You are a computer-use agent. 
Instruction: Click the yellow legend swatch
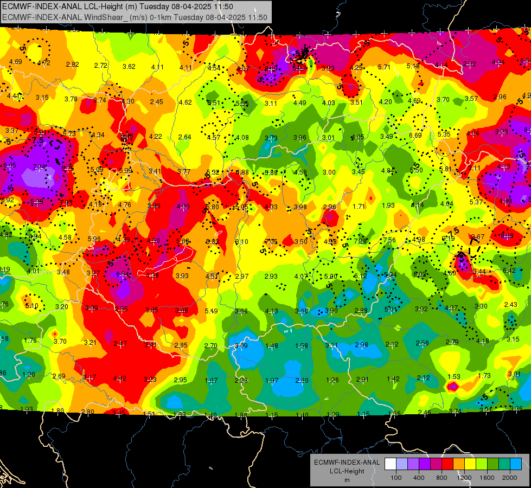pos(470,464)
